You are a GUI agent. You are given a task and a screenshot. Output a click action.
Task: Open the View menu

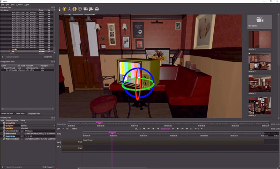[13, 5]
